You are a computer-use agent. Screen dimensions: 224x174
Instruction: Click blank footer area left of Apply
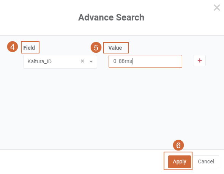click(81, 162)
